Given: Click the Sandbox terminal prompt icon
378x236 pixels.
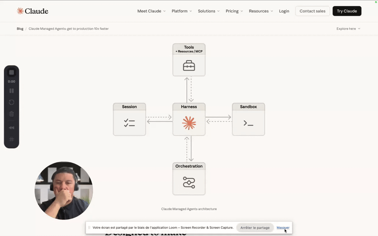Looking at the screenshot, I should (x=248, y=123).
